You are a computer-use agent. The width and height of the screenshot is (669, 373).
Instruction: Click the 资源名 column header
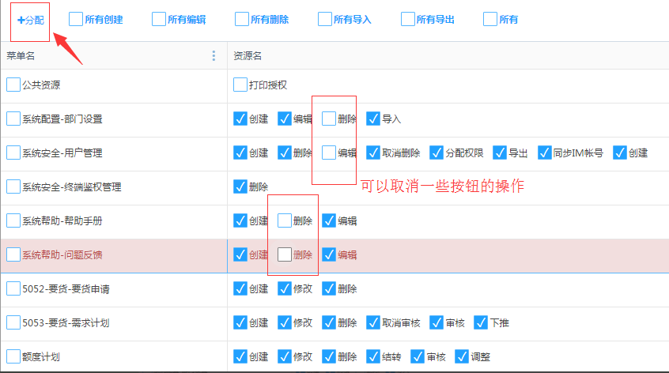coord(248,55)
